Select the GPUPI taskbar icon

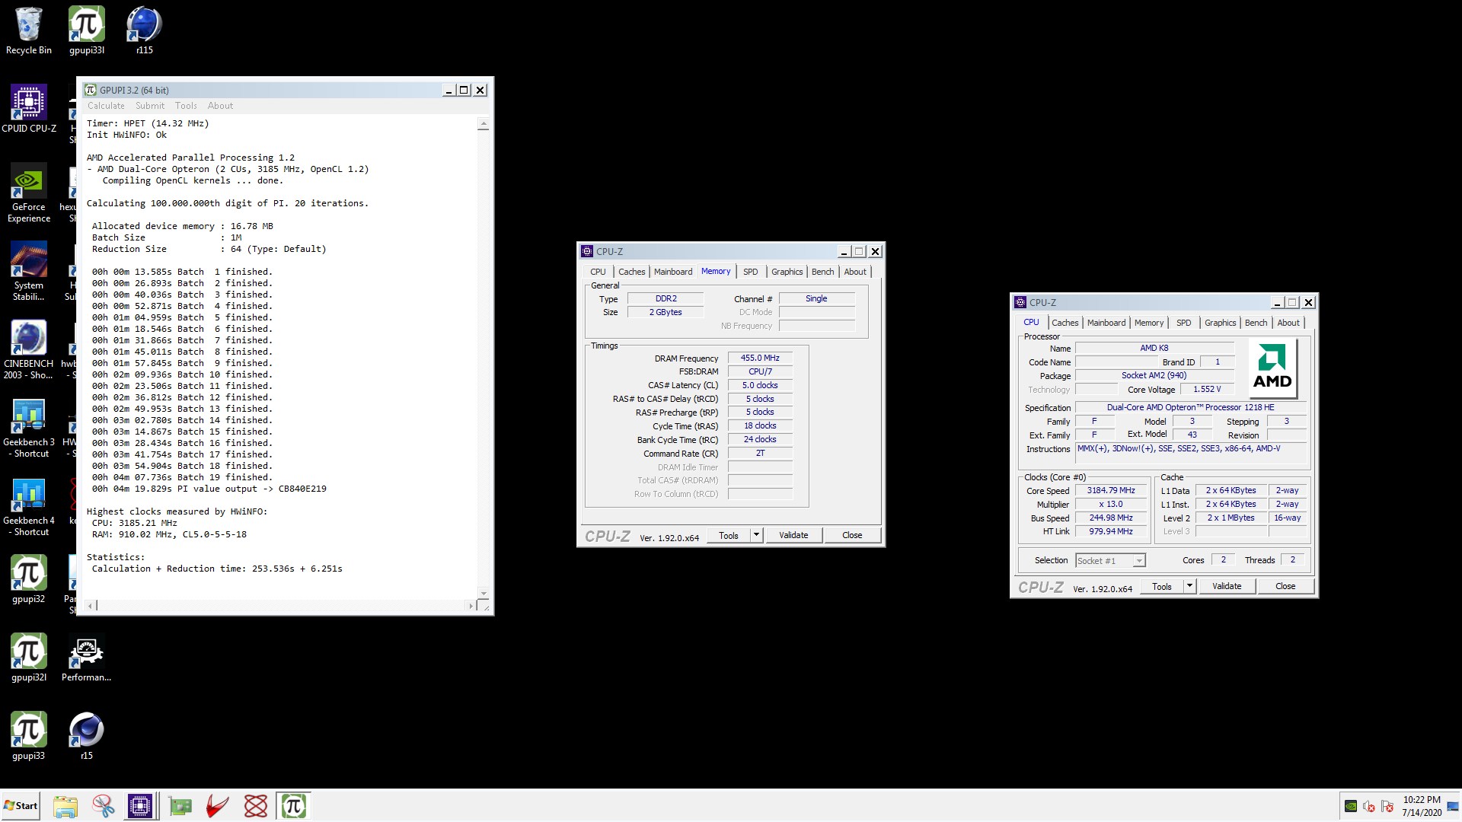tap(294, 806)
